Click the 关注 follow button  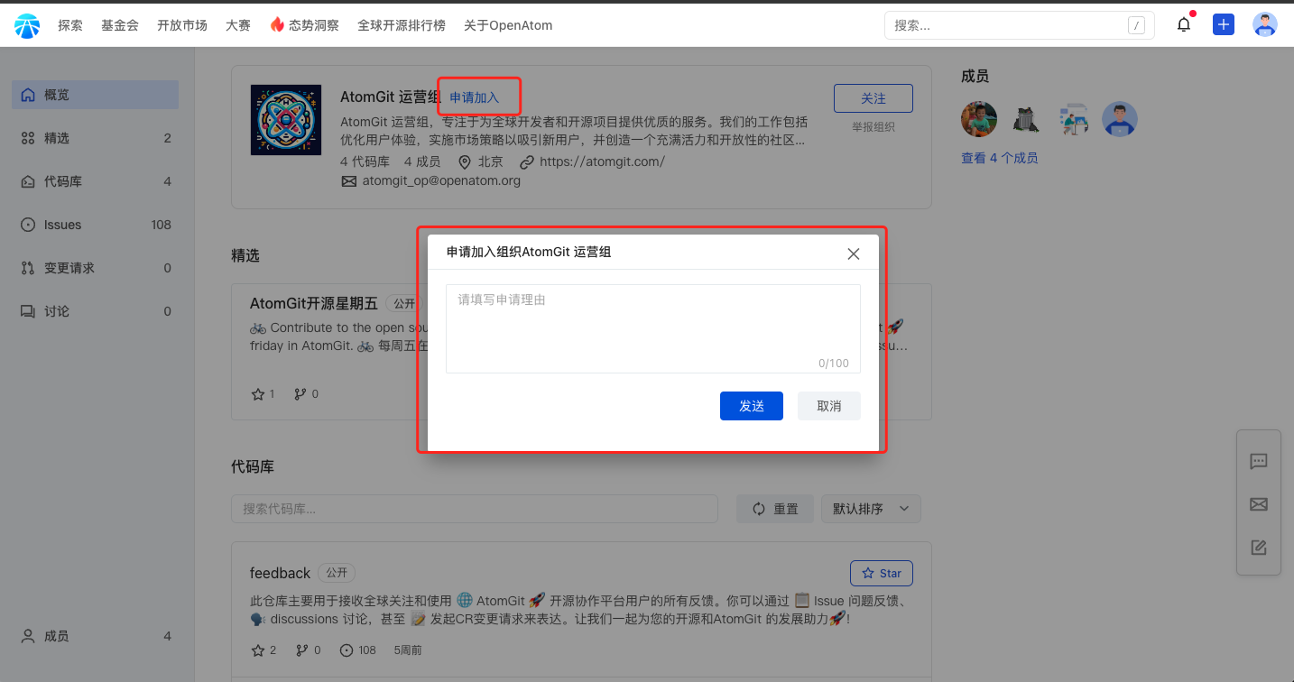[x=873, y=98]
